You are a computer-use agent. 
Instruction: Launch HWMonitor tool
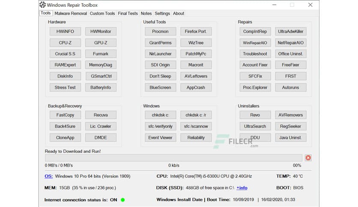pos(101,32)
